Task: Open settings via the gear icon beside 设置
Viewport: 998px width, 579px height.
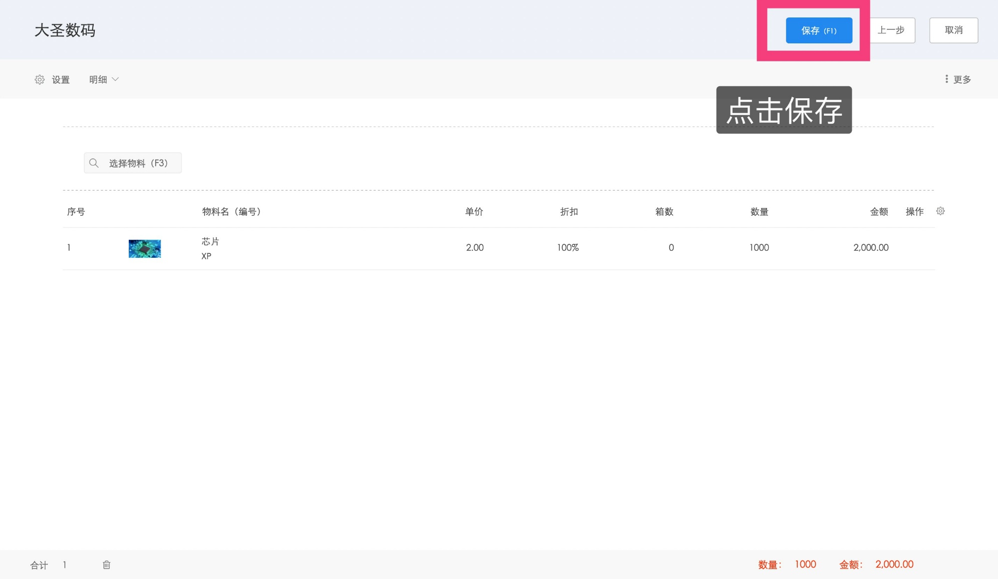Action: [39, 80]
